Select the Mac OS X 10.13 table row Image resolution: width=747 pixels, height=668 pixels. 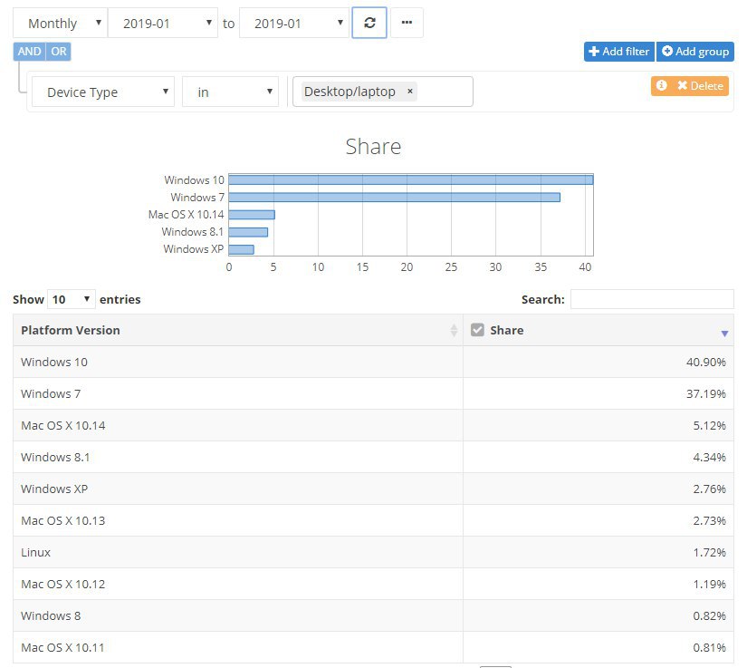373,520
